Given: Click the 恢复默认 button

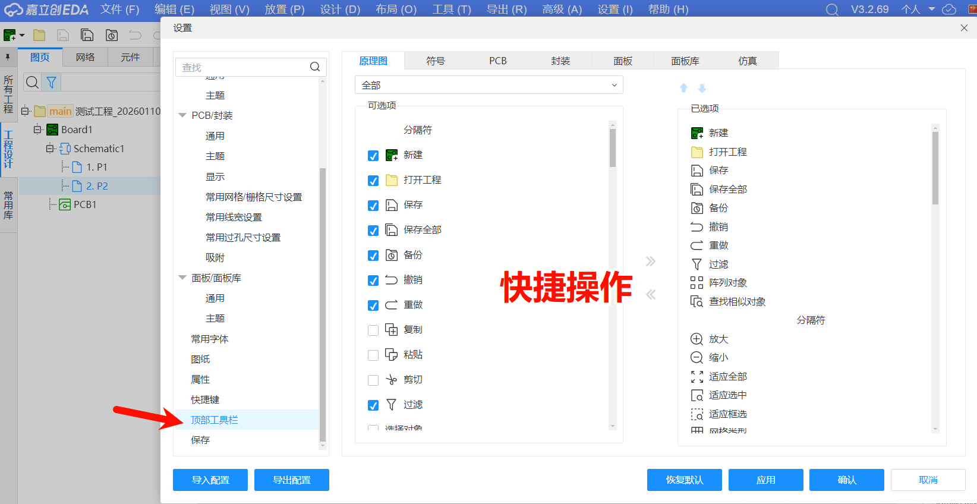Looking at the screenshot, I should [x=685, y=480].
